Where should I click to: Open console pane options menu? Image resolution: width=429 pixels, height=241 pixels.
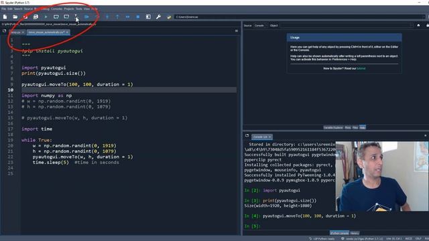425,135
